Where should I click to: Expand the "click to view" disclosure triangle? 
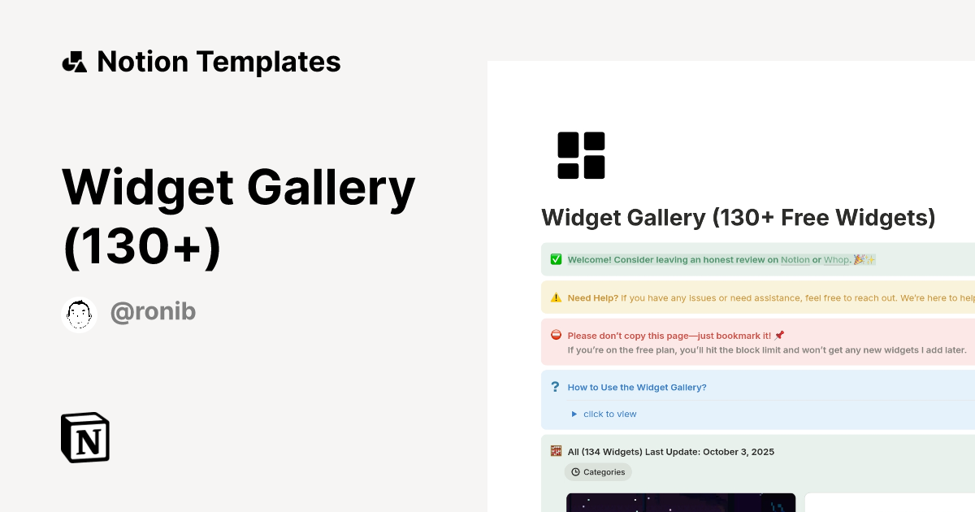coord(574,414)
